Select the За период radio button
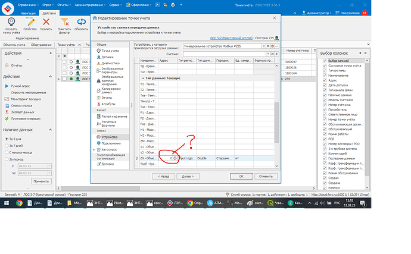The height and width of the screenshot is (254, 411). pyautogui.click(x=7, y=159)
